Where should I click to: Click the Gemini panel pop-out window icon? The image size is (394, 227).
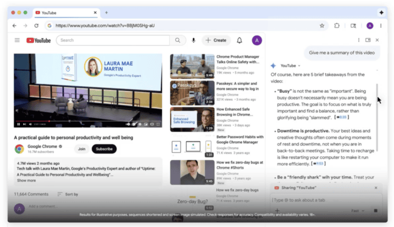point(368,40)
